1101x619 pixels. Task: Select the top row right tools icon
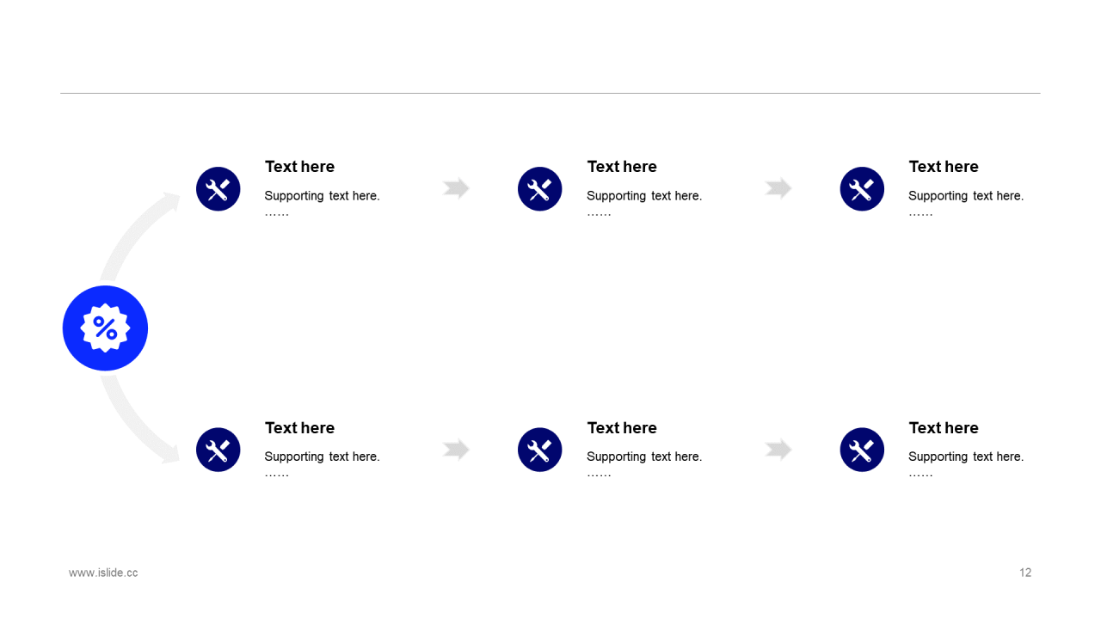[x=862, y=189]
